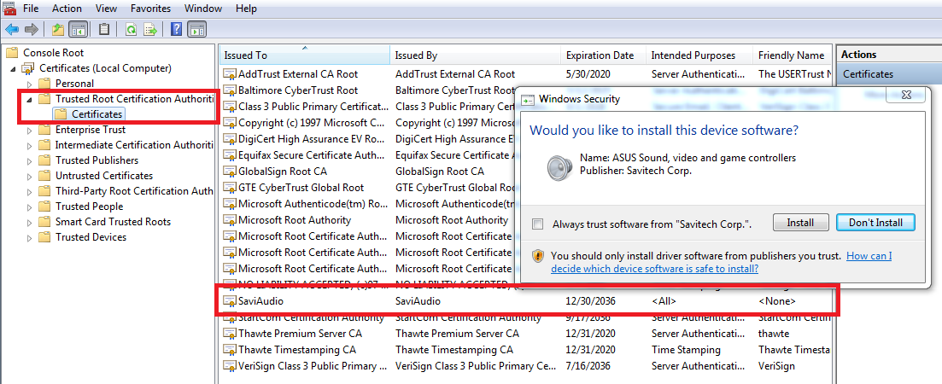Toggle Show/Hide Console Tree toolbar icon
This screenshot has width=942, height=384.
click(x=77, y=29)
